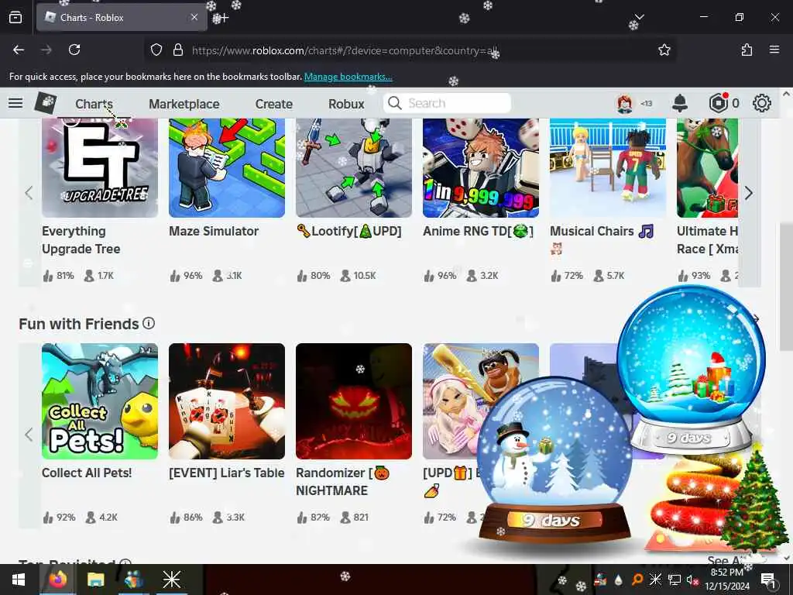The width and height of the screenshot is (793, 595).
Task: Open Lootify game thumbnail
Action: (353, 168)
